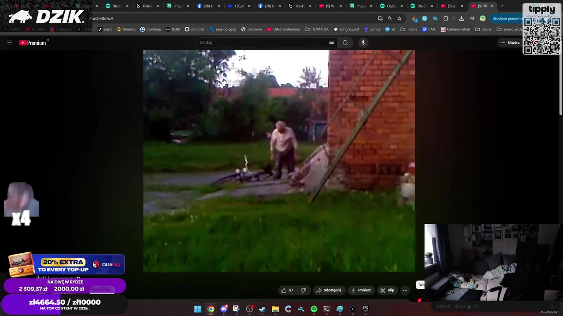563x316 pixels.
Task: Open the 'saas do cpnp' bookmark
Action: pos(223,29)
